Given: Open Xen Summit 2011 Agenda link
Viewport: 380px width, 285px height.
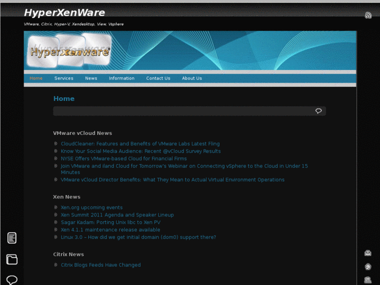Looking at the screenshot, I should point(117,215).
